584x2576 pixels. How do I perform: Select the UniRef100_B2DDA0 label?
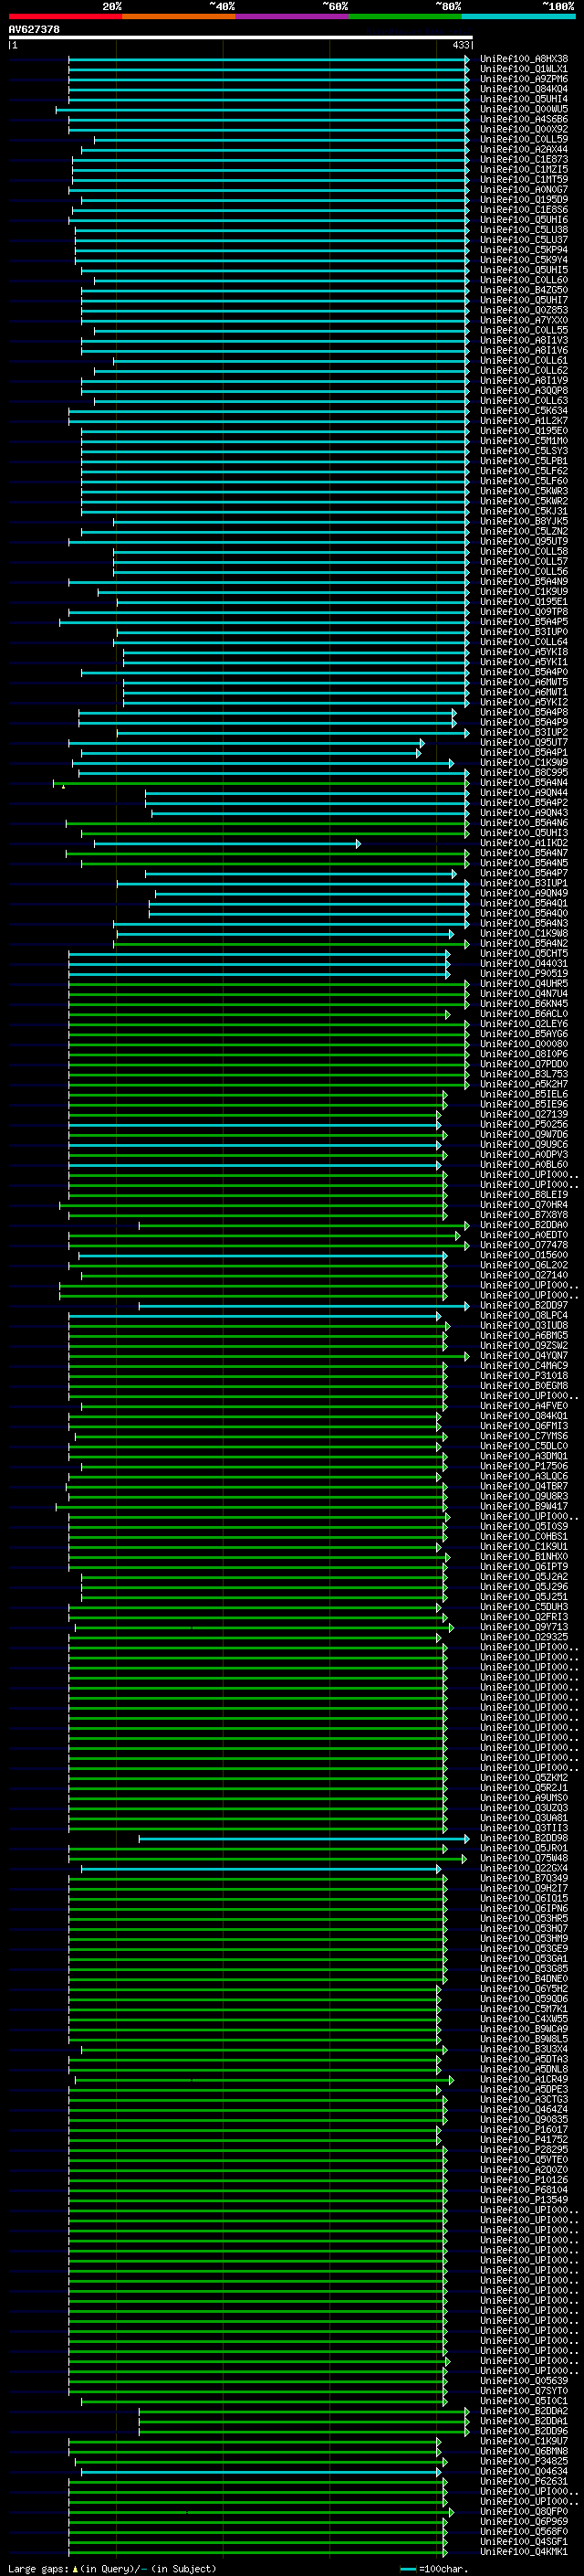[x=523, y=1225]
